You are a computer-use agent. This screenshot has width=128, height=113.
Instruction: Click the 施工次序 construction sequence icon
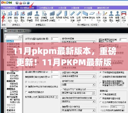click(x=124, y=16)
